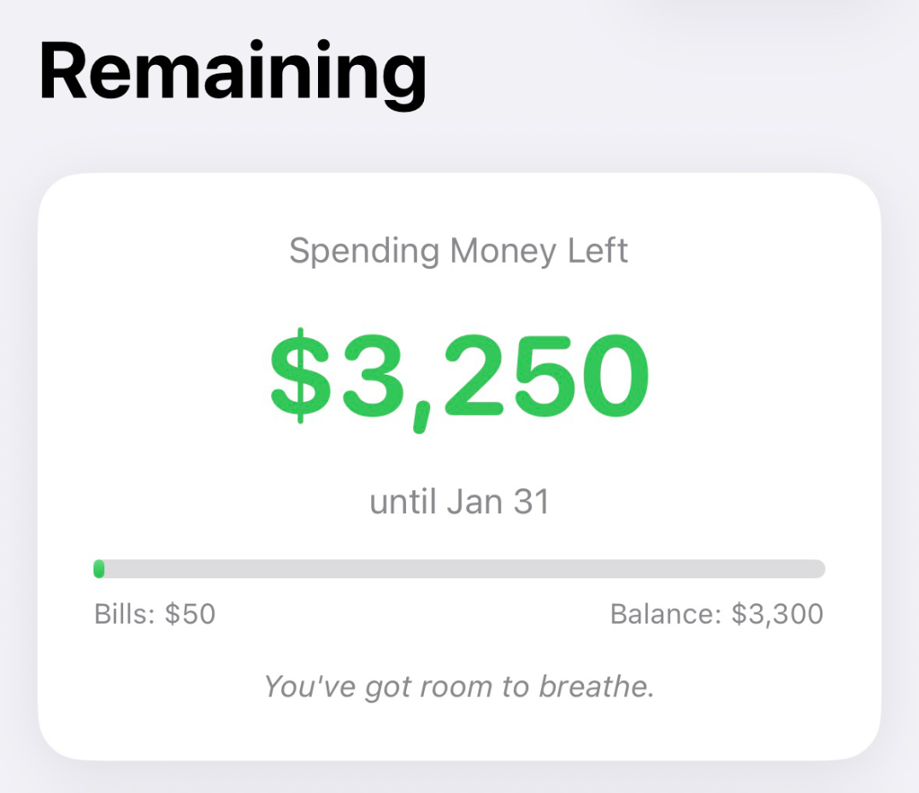Click the "You've got room to breathe." message
Image resolution: width=919 pixels, height=793 pixels.
[x=459, y=687]
